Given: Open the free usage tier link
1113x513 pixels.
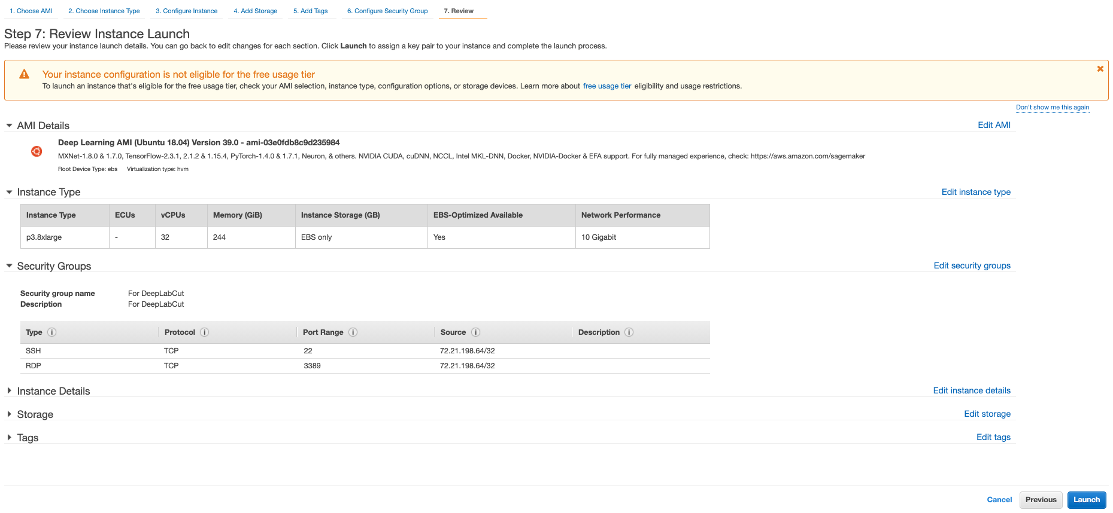Looking at the screenshot, I should click(607, 86).
